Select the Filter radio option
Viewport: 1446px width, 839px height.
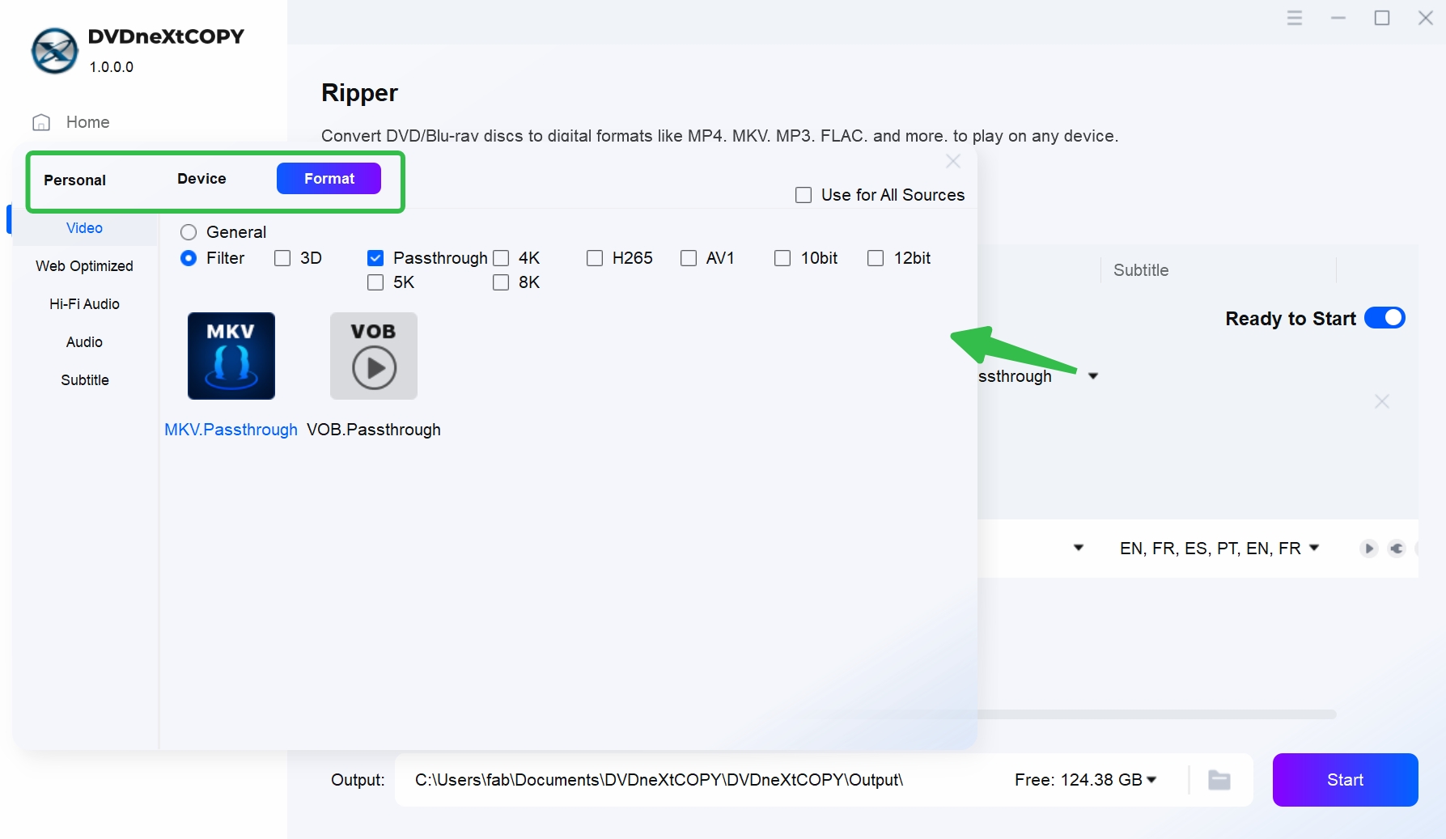click(x=189, y=258)
